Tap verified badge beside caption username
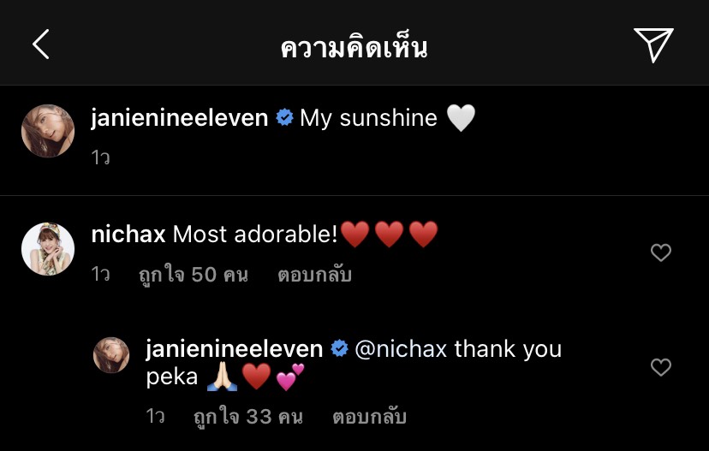This screenshot has width=709, height=451. [284, 118]
